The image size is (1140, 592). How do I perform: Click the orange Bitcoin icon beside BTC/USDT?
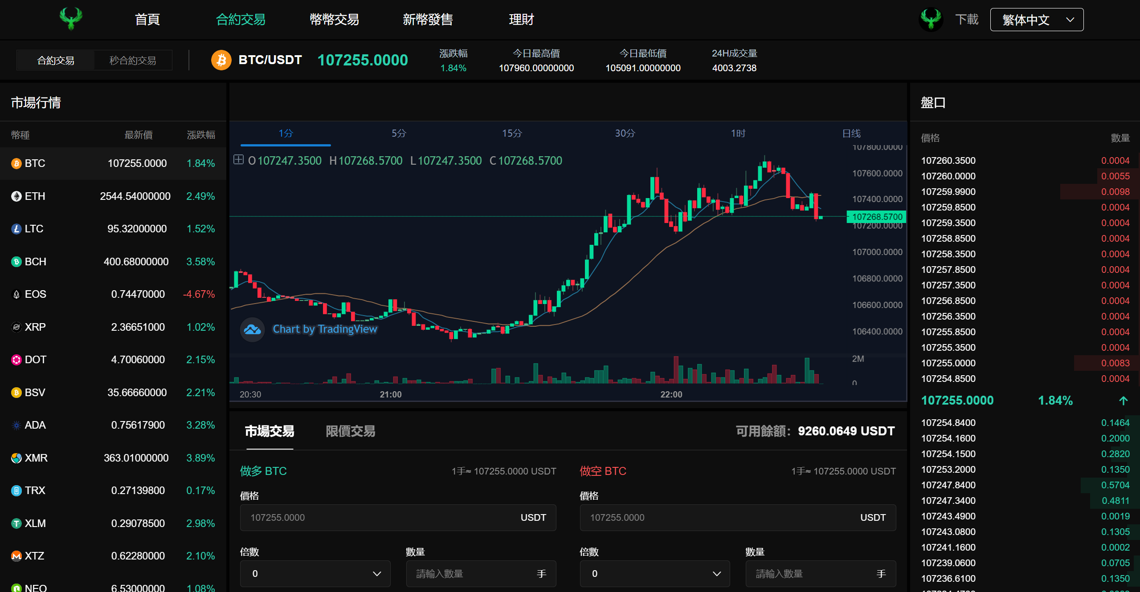pyautogui.click(x=221, y=60)
